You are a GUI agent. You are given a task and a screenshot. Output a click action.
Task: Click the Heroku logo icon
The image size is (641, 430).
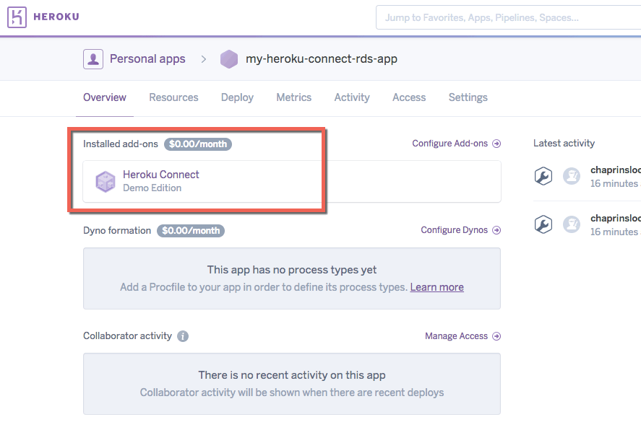[x=17, y=17]
